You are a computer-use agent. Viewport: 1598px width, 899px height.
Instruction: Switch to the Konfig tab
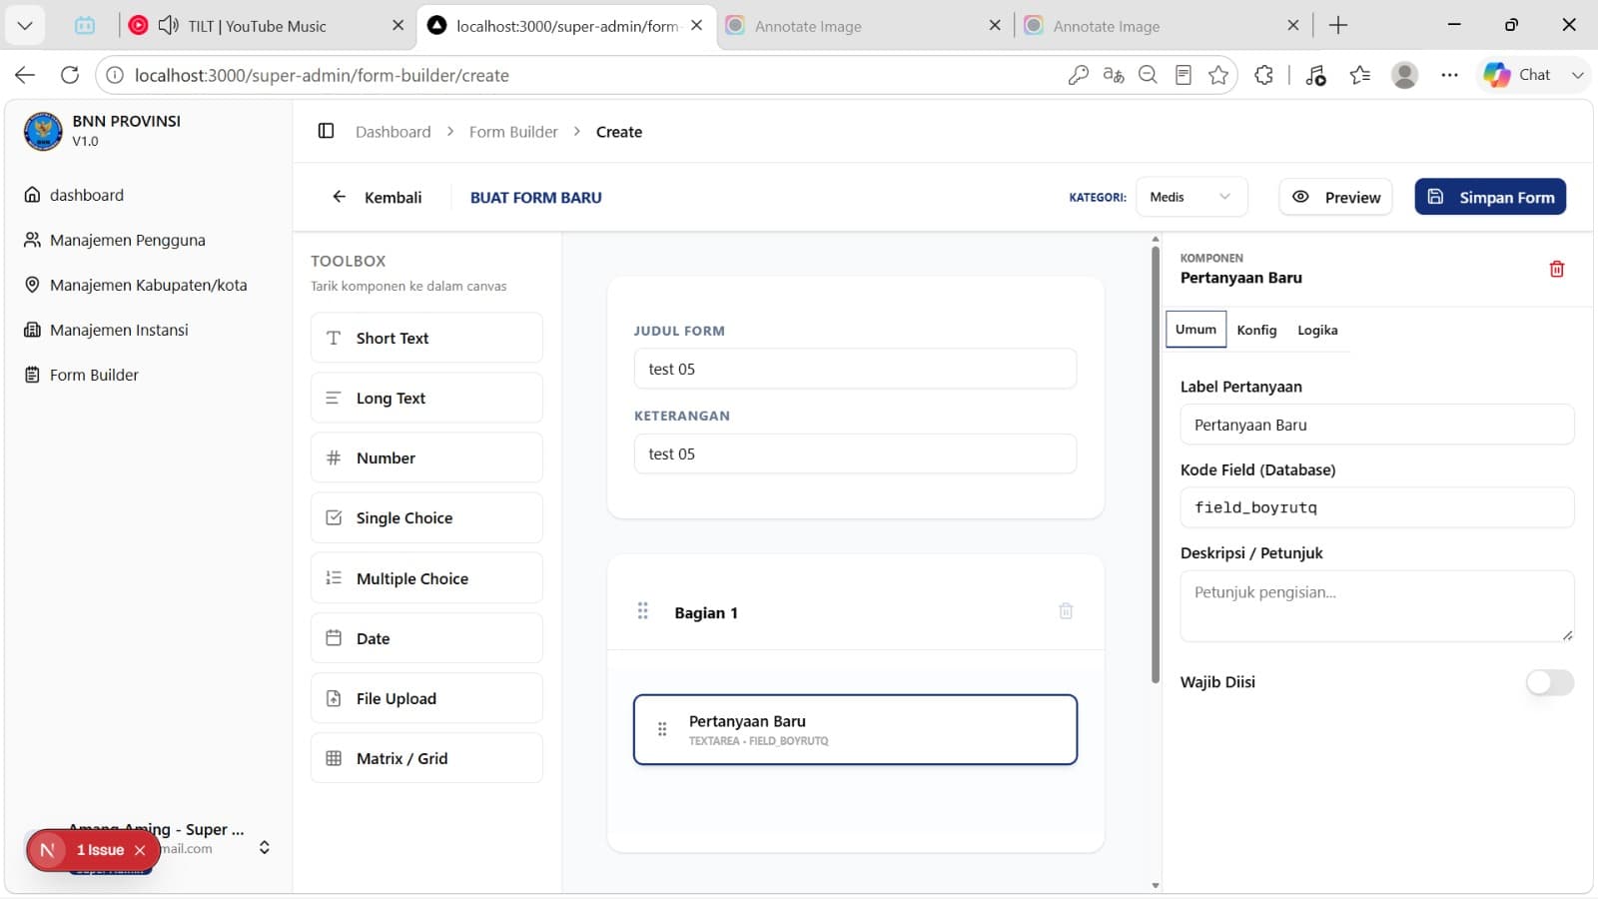pos(1256,330)
